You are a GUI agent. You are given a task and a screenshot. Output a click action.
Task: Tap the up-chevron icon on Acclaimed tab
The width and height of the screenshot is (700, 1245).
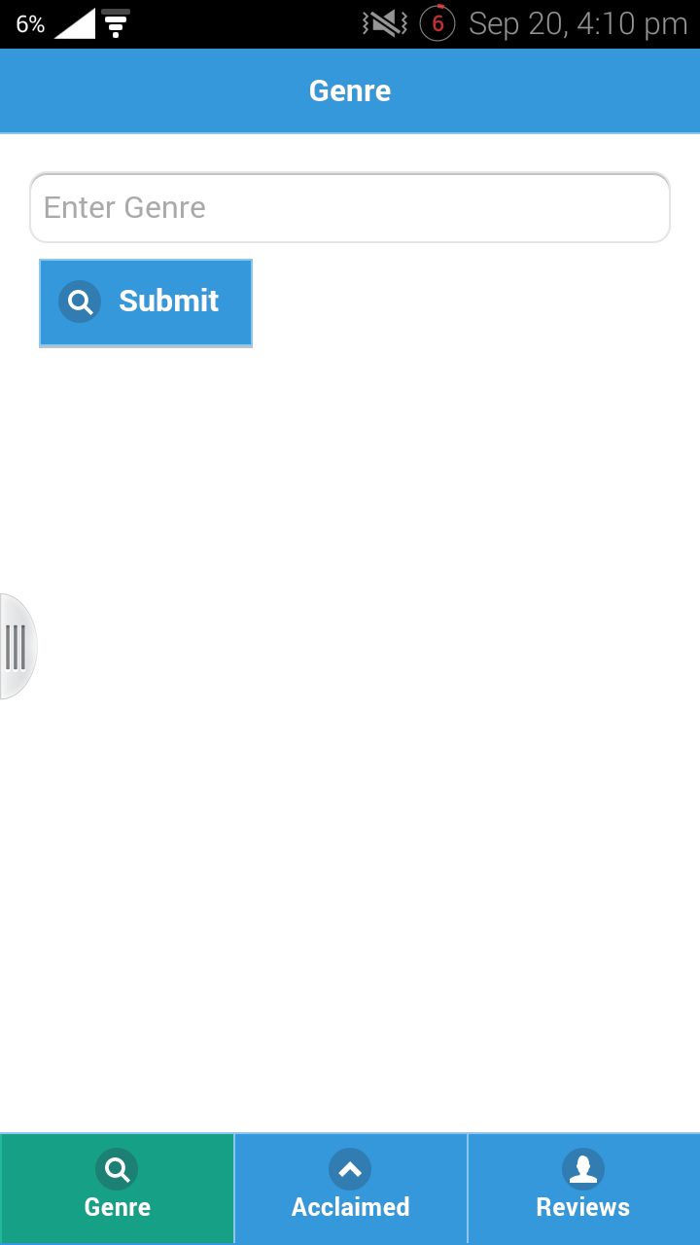coord(350,1169)
